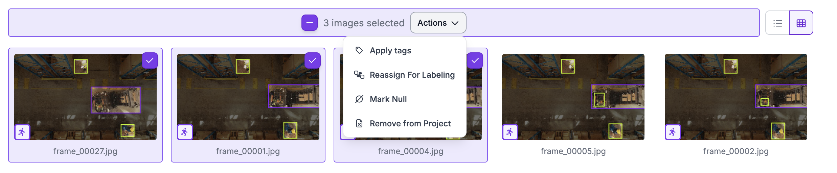Uncheck frame_00027.jpg selection checkbox
Viewport: 837px width, 173px height.
point(150,60)
